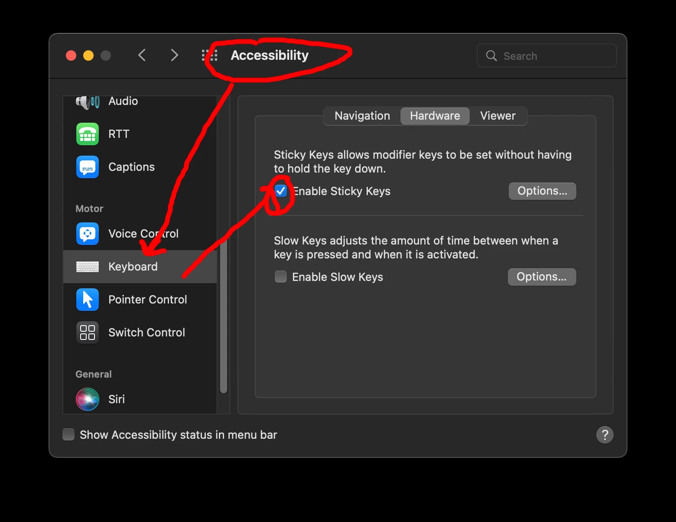
Task: Show all preferences grid icon
Action: [x=210, y=55]
